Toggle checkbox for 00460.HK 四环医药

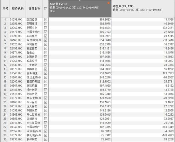[45, 102]
